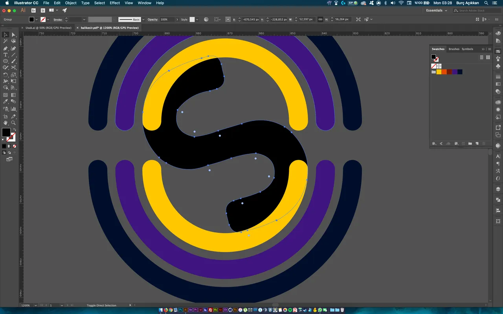This screenshot has width=503, height=314.
Task: Select the Artboard tool
Action: pos(6,116)
